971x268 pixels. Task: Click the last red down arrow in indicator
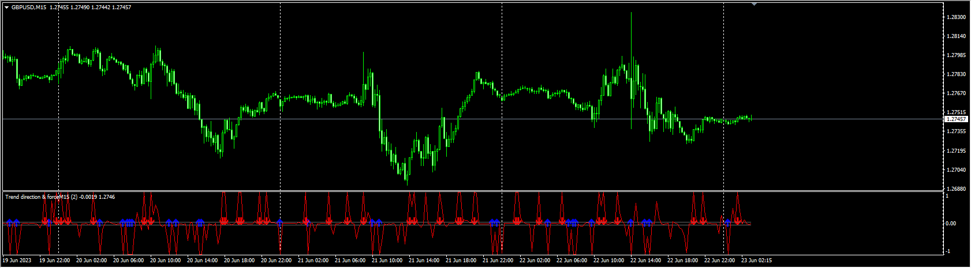tap(737, 221)
